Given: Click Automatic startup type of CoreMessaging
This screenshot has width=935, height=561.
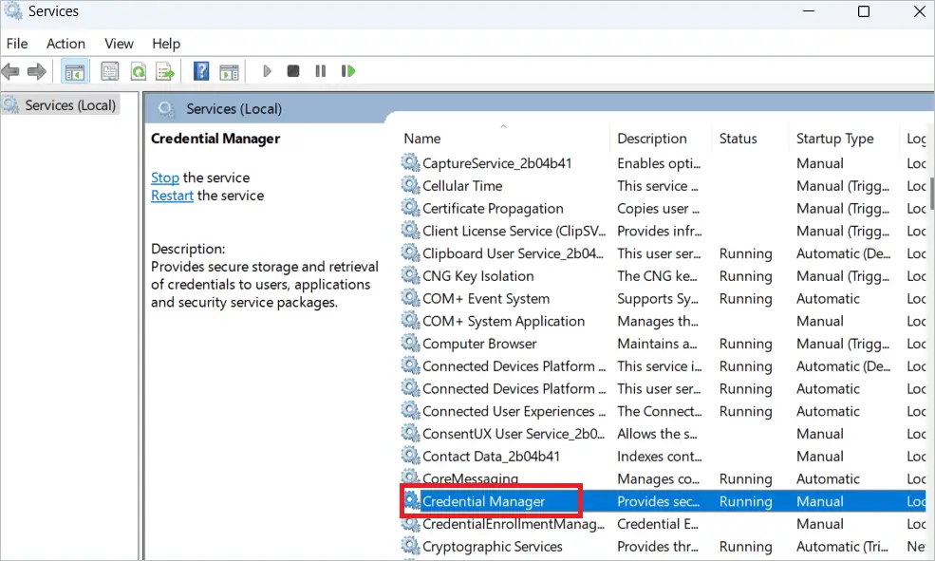Looking at the screenshot, I should (x=828, y=479).
